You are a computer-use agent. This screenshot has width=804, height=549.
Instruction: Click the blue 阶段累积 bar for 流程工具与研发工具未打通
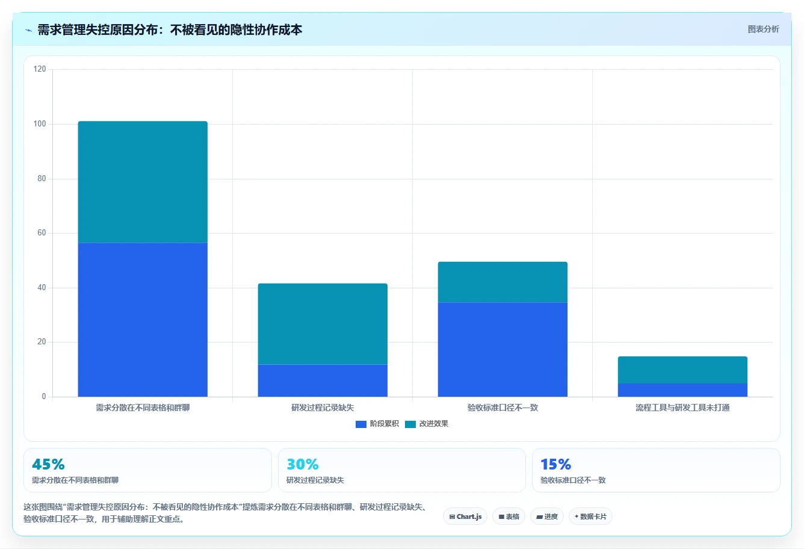[x=682, y=390]
